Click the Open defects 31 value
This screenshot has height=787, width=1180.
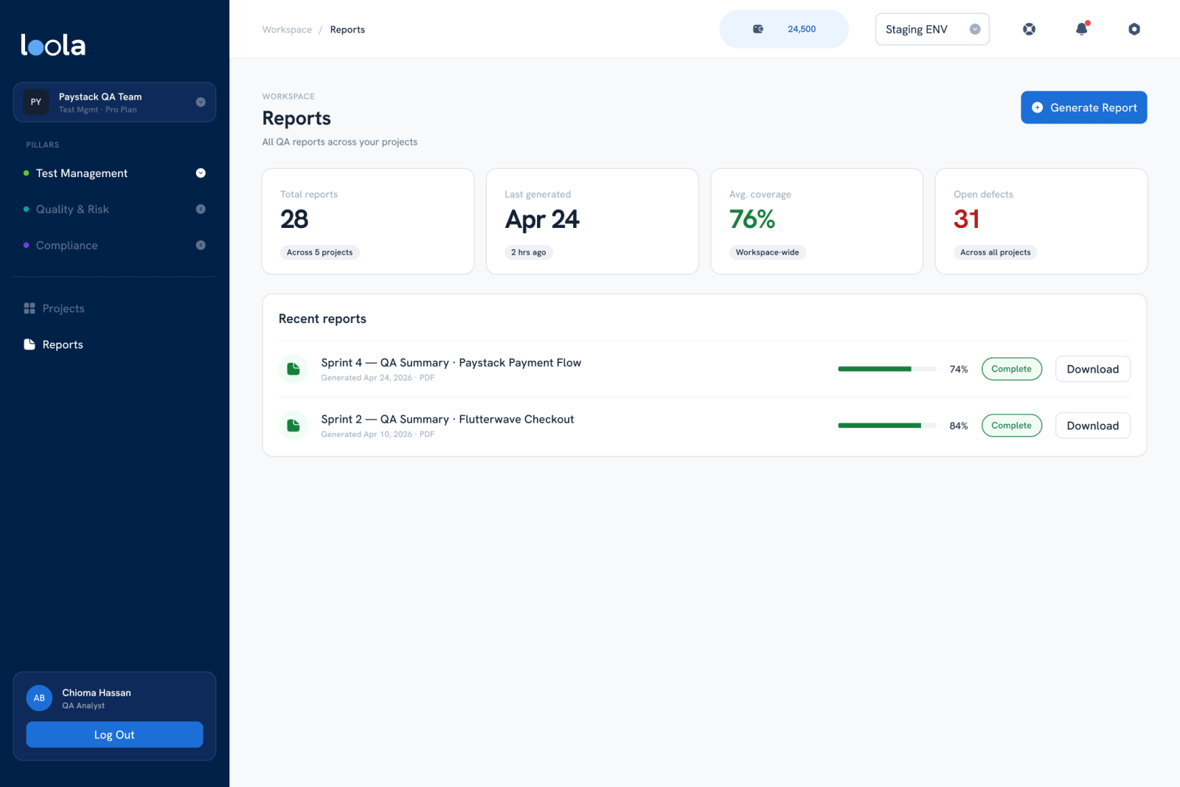(x=966, y=219)
